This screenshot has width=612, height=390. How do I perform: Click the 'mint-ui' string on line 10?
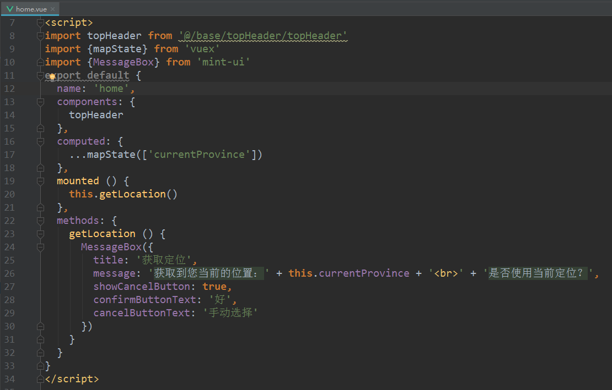(x=223, y=62)
